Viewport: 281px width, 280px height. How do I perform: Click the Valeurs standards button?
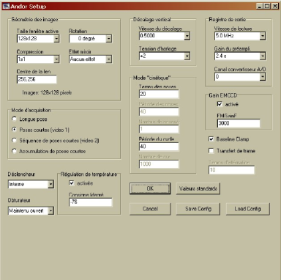point(198,188)
